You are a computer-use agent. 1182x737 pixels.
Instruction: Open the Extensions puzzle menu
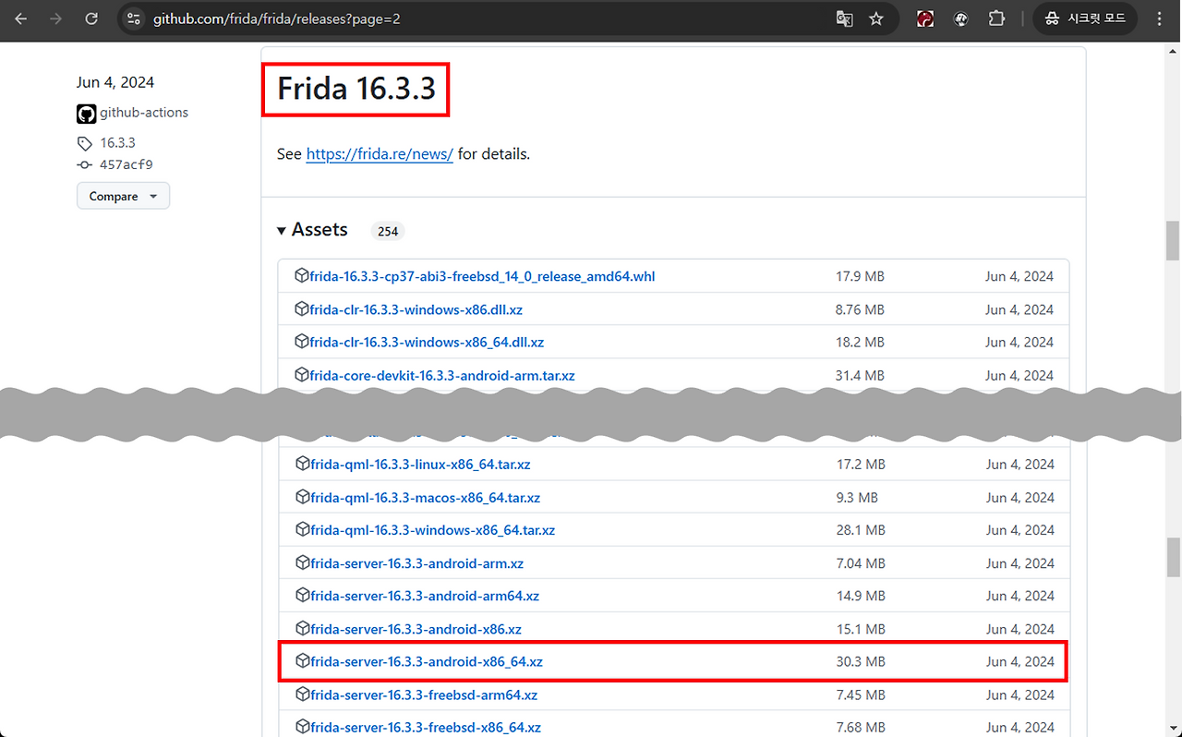click(x=996, y=18)
